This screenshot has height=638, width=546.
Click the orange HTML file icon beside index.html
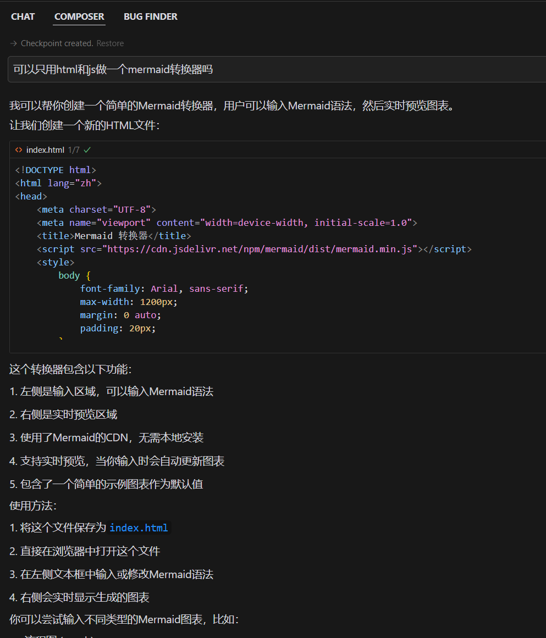[x=19, y=150]
